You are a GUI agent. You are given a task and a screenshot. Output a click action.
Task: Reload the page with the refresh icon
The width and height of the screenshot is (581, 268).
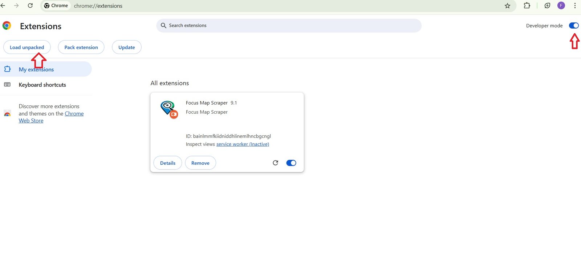coord(30,5)
